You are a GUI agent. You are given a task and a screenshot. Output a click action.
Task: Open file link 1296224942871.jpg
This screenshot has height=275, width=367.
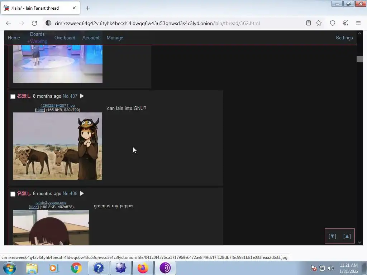[58, 106]
